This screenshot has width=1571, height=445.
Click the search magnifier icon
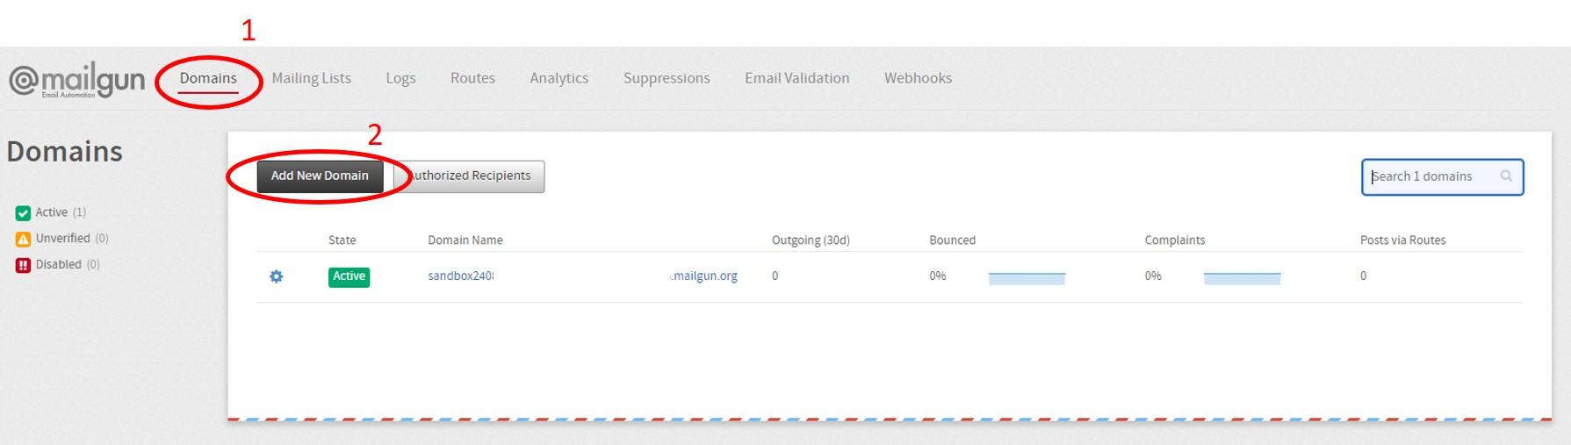pos(1506,176)
